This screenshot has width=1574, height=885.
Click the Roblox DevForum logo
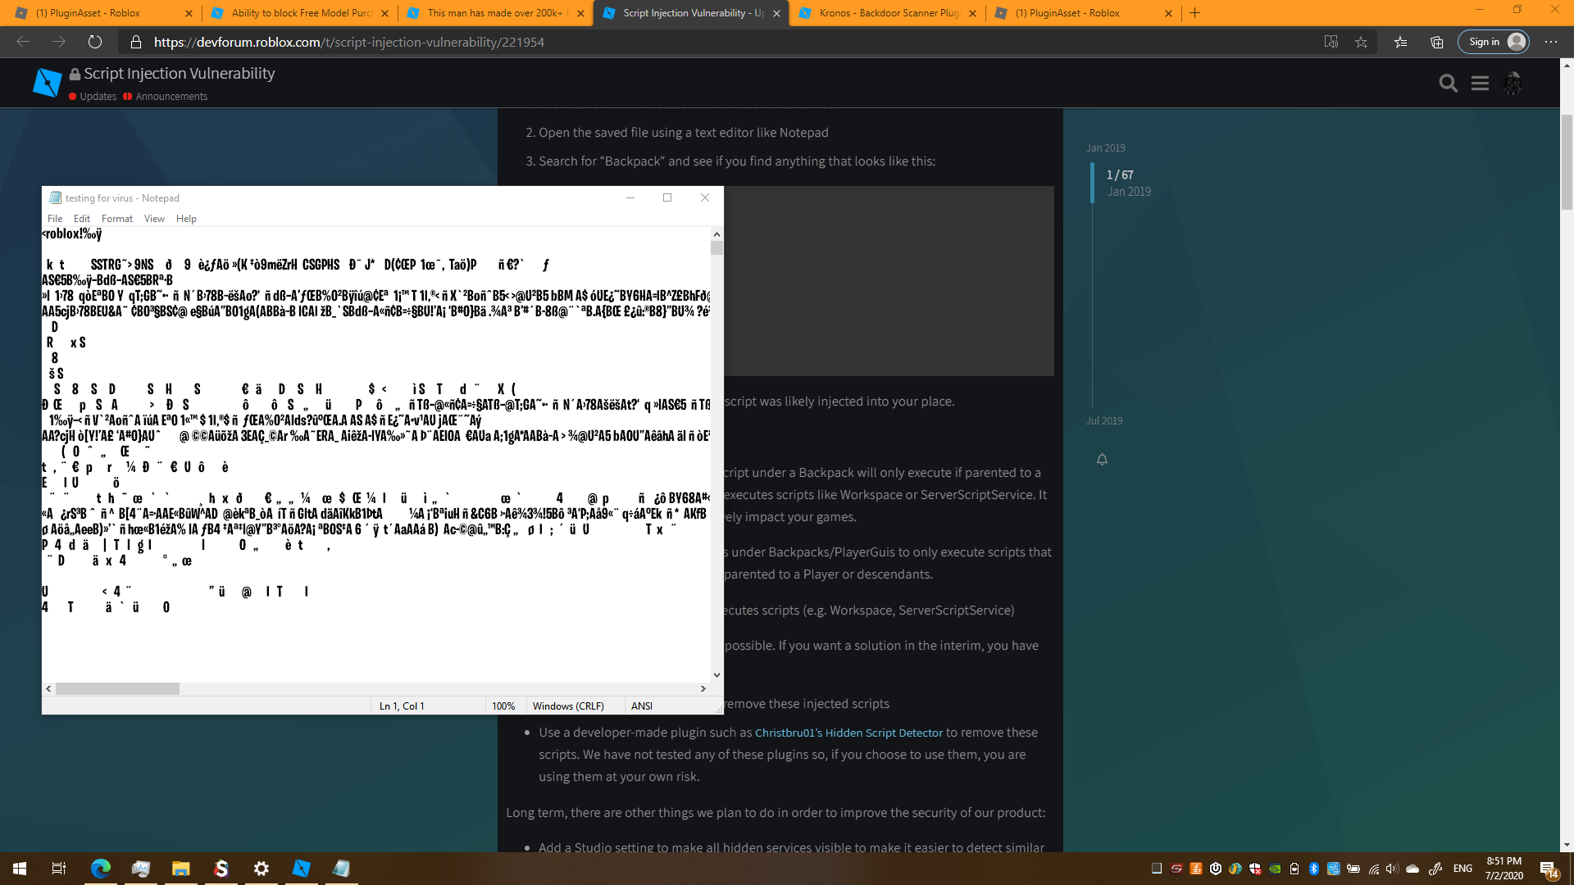click(x=48, y=83)
